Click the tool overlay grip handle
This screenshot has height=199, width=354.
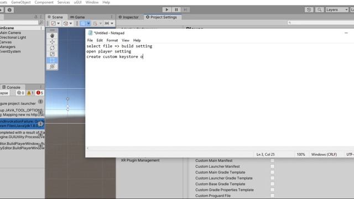tap(52, 30)
